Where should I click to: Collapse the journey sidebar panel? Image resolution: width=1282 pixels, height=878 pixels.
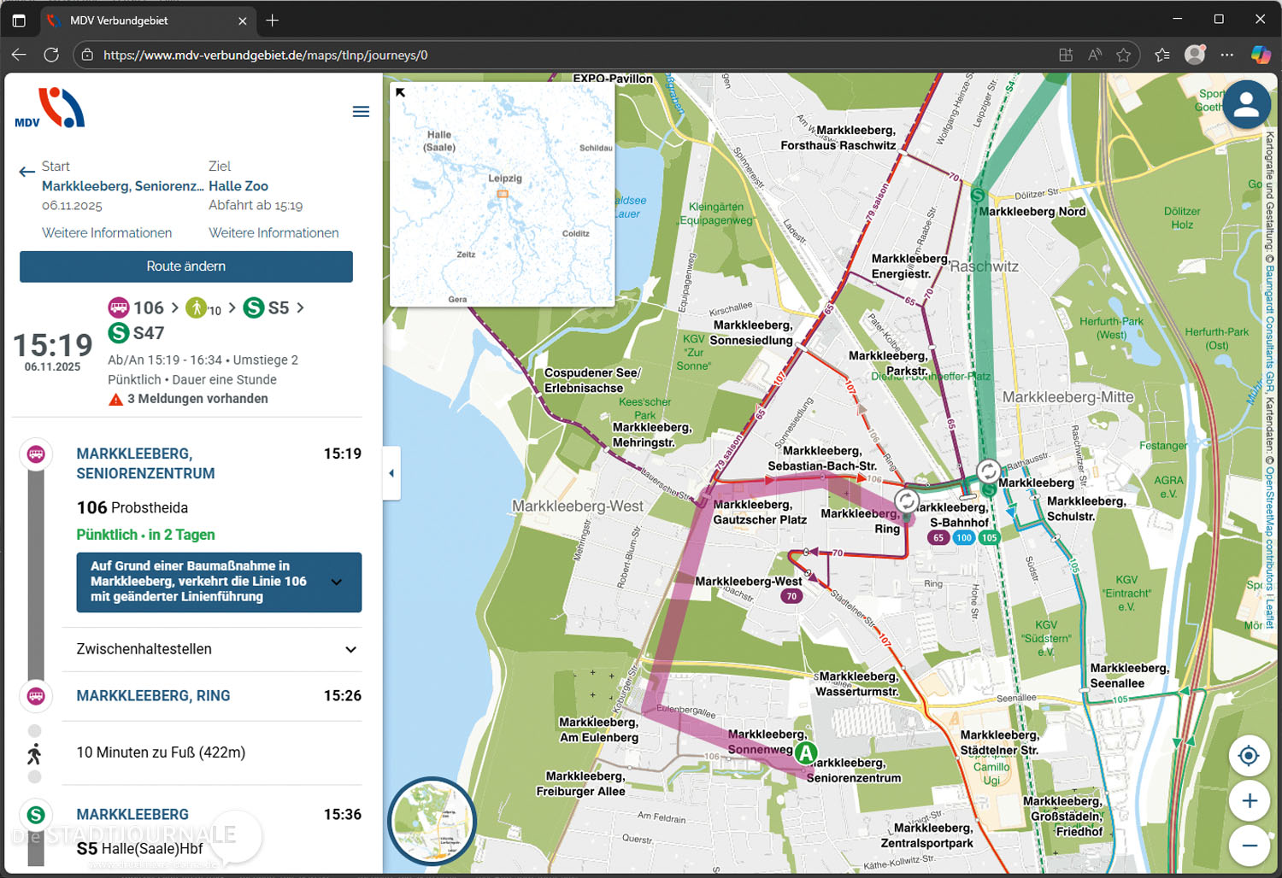tap(391, 473)
